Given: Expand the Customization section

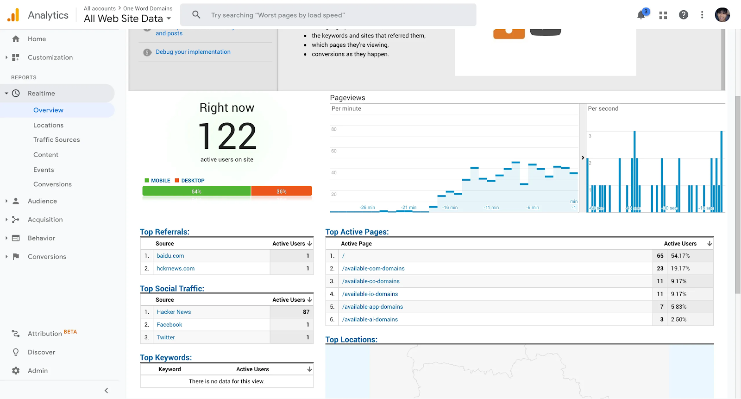Looking at the screenshot, I should pyautogui.click(x=6, y=57).
